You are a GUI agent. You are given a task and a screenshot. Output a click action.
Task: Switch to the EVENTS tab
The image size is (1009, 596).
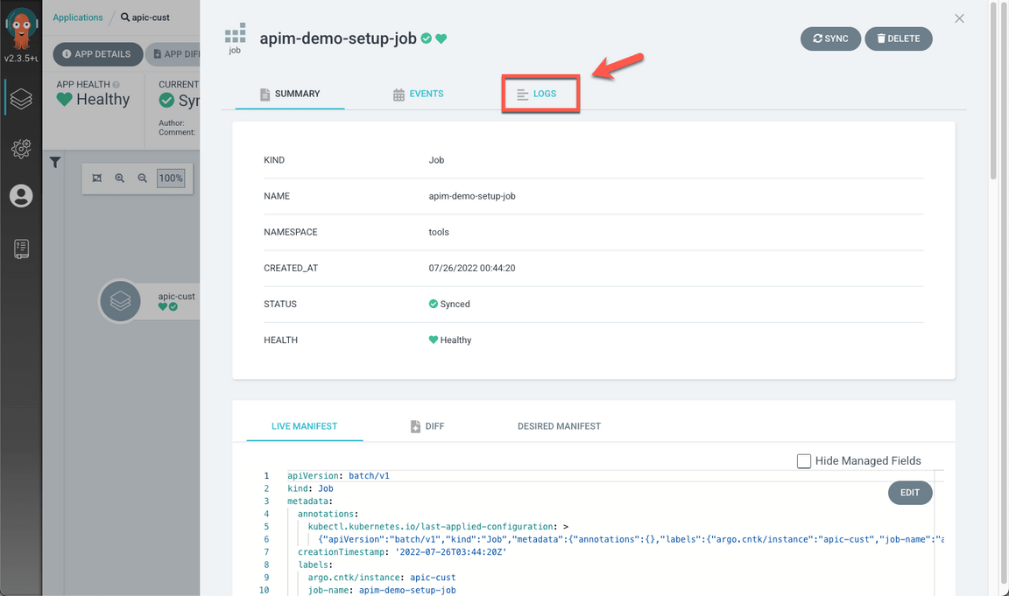click(418, 94)
